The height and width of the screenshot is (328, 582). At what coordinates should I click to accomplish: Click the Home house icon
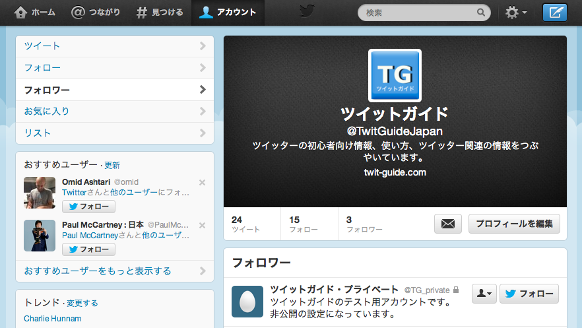coord(21,13)
